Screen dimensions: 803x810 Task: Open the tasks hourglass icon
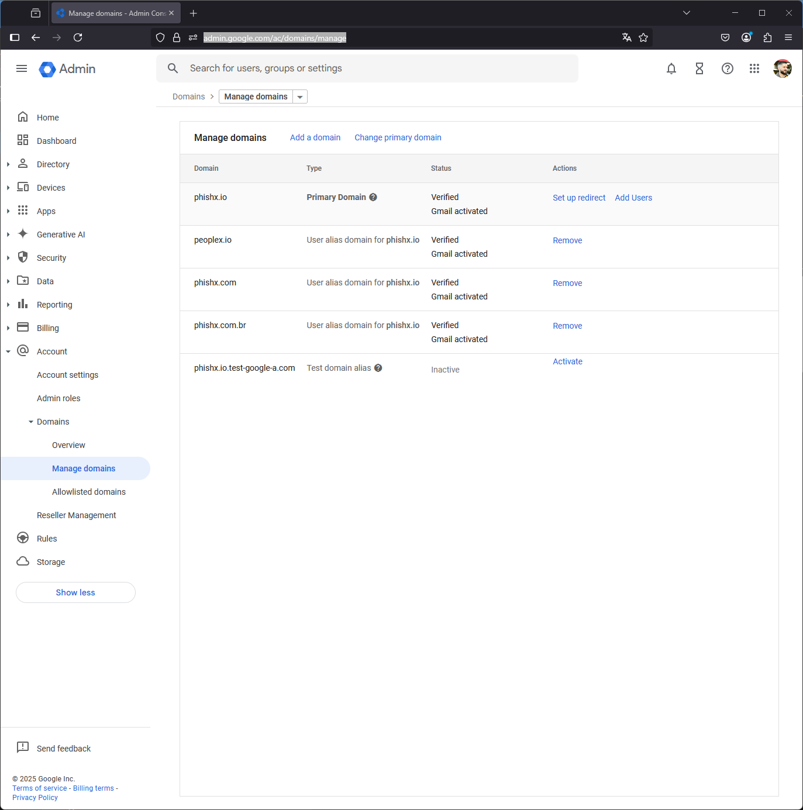[699, 68]
